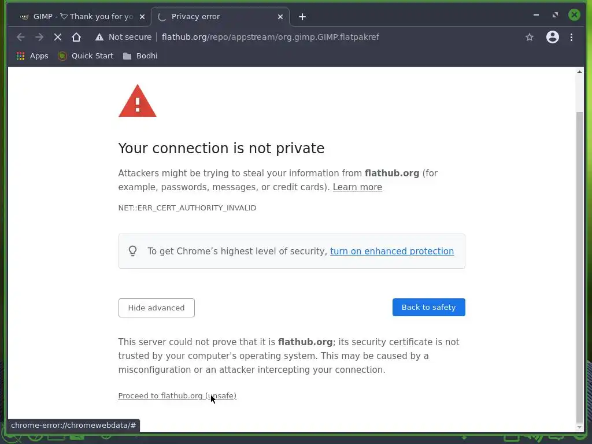
Task: Collapse details with Hide advanced button
Action: coord(156,308)
